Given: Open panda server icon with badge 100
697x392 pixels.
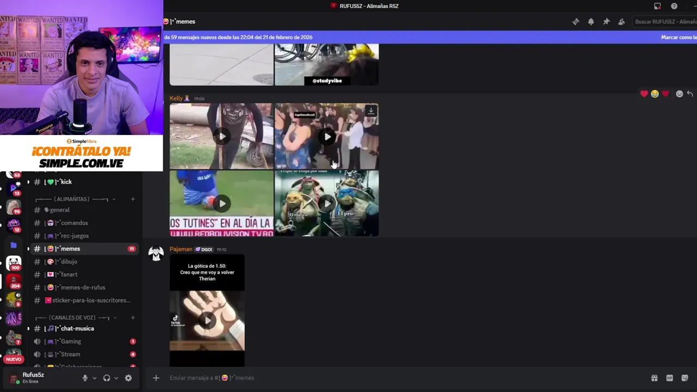Looking at the screenshot, I should (14, 264).
